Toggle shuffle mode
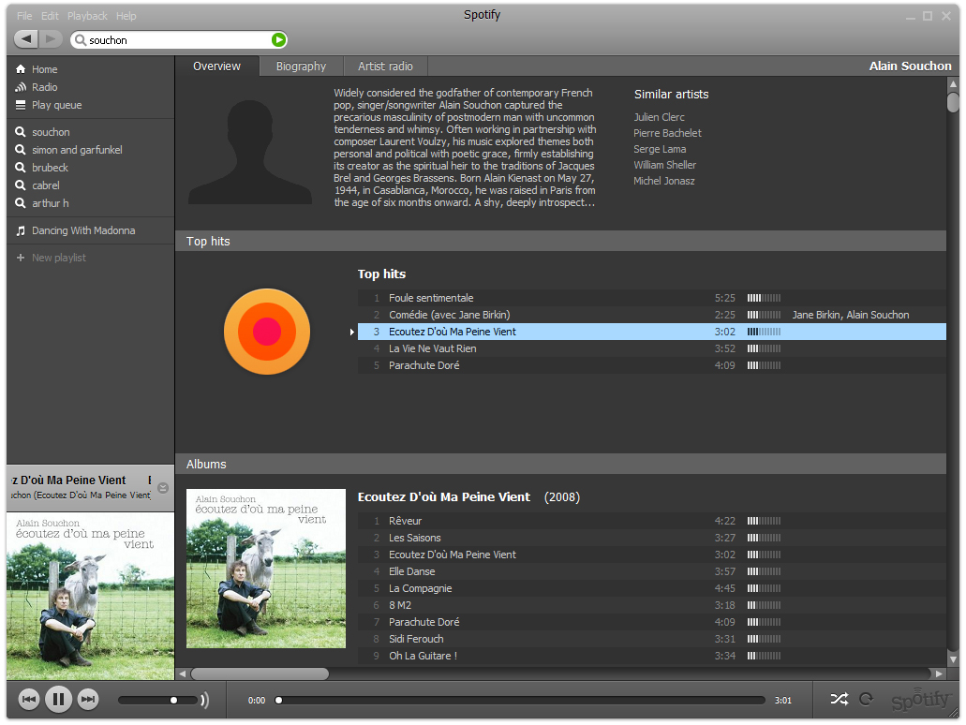 point(840,699)
